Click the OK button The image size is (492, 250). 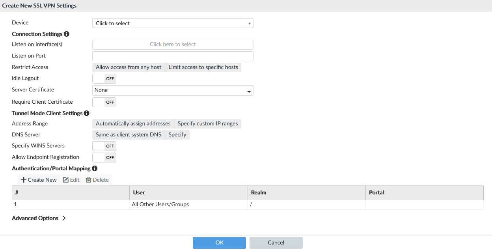219,243
